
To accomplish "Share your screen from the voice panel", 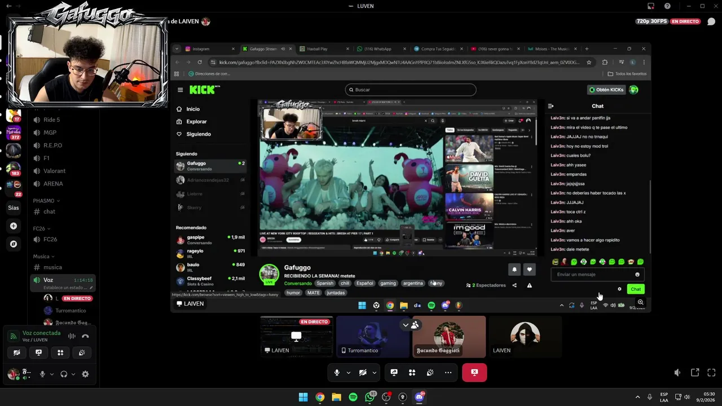I will click(x=38, y=352).
